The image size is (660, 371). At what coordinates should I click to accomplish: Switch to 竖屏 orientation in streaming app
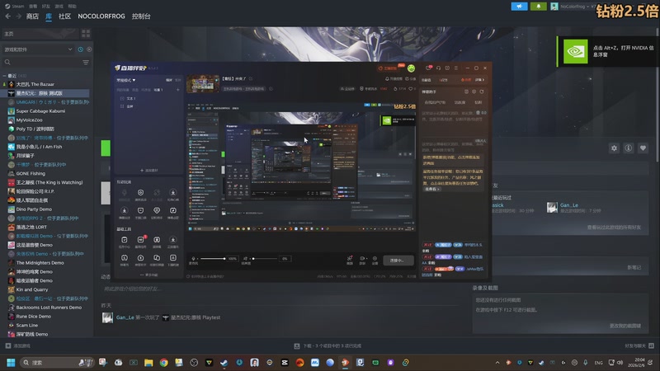[x=177, y=80]
